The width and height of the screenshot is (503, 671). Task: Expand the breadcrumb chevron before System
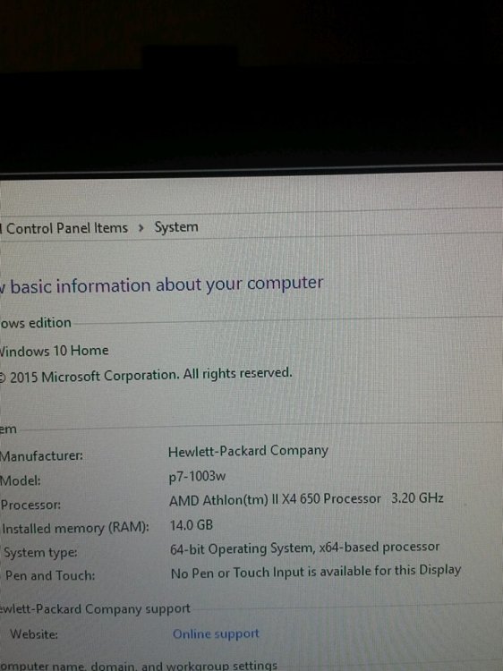(x=141, y=228)
